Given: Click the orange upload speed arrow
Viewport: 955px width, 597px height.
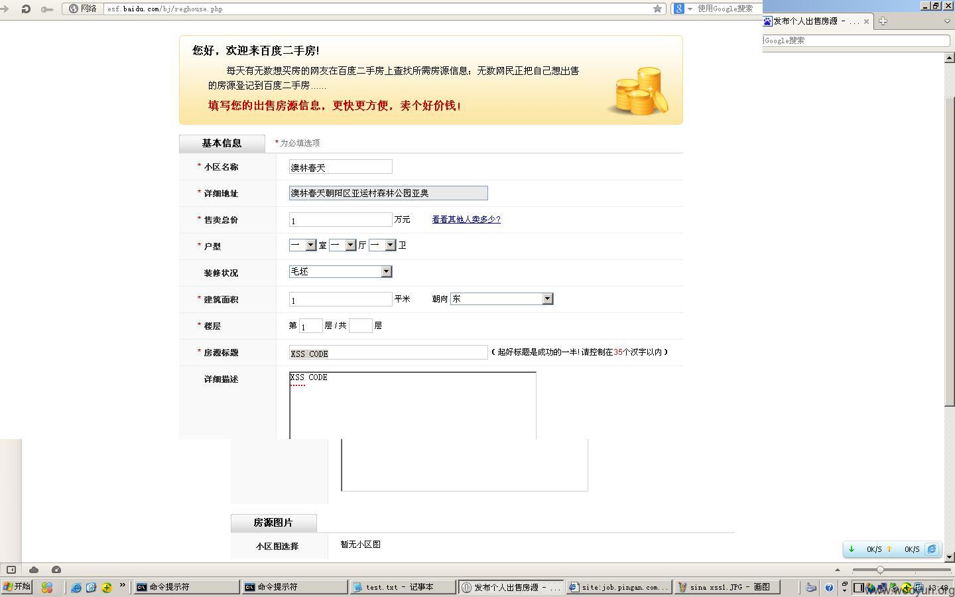Looking at the screenshot, I should (x=889, y=549).
